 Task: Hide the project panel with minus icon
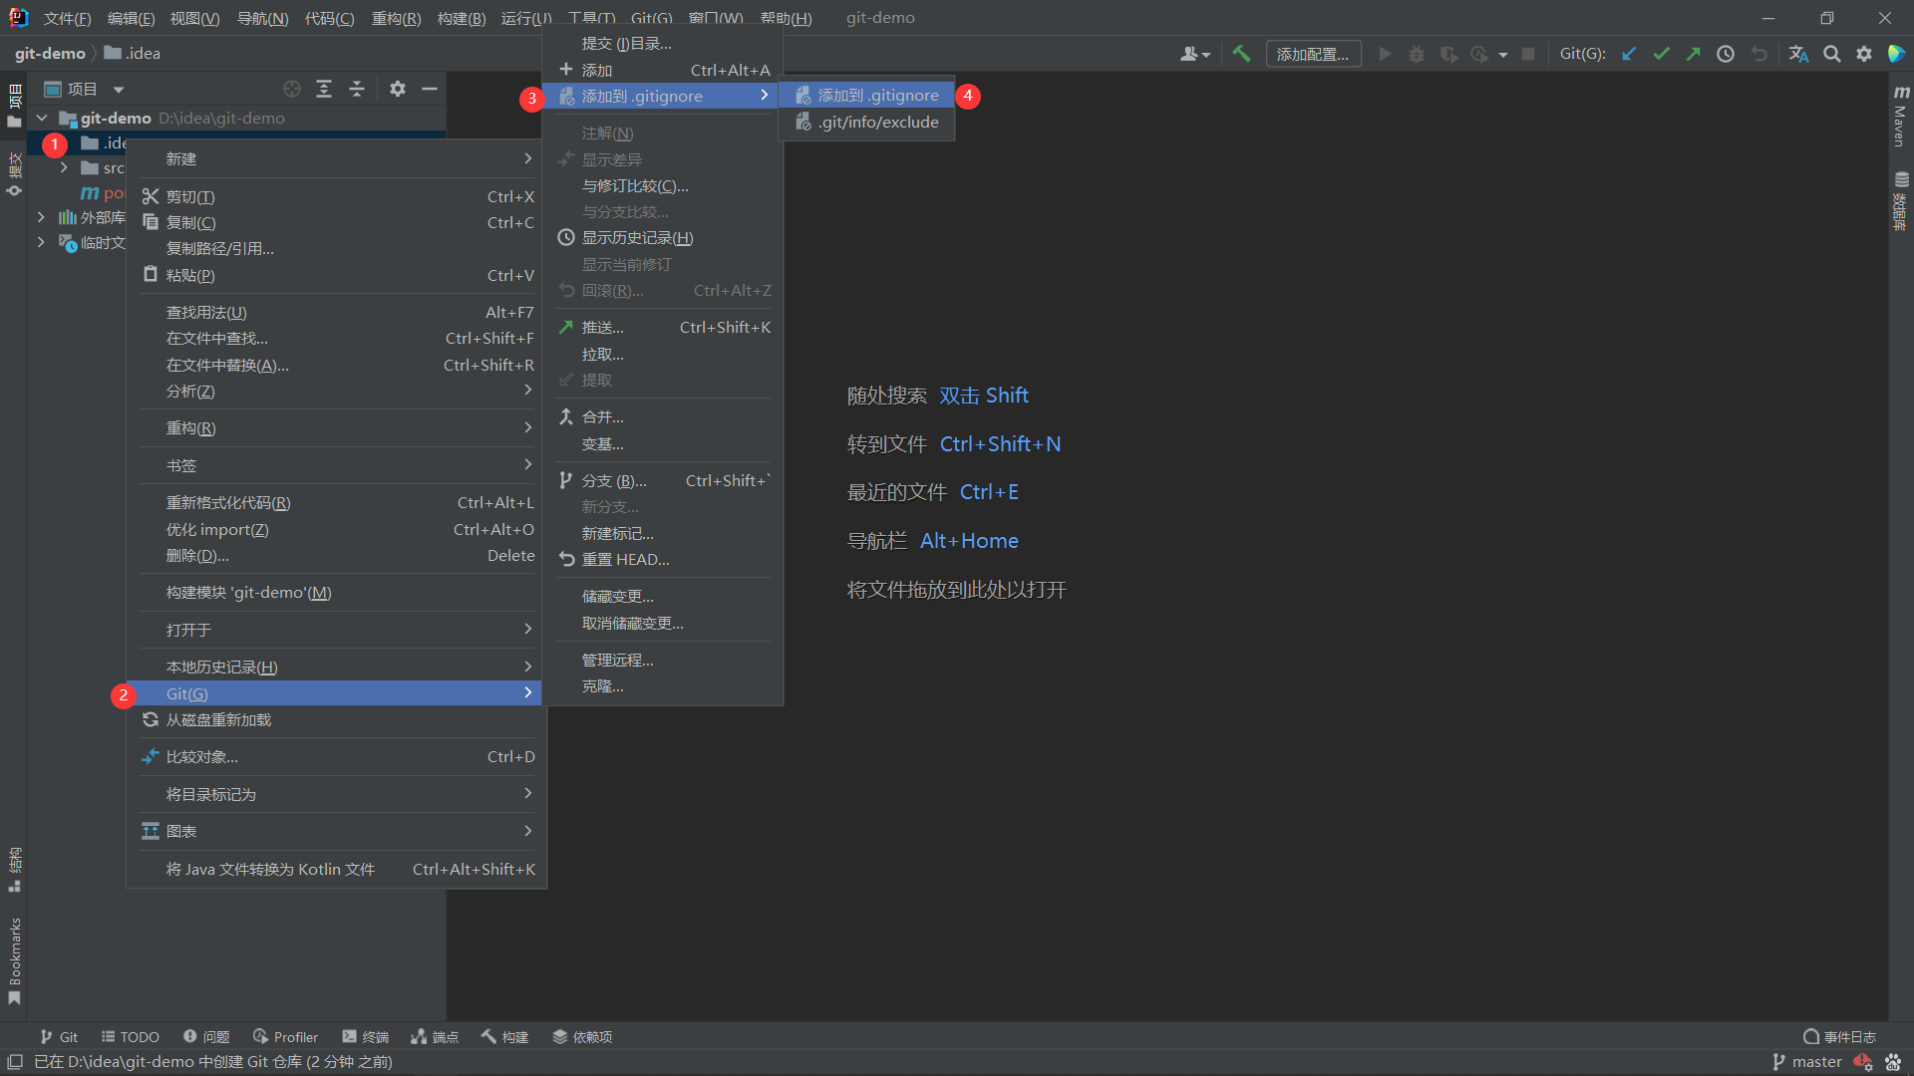pyautogui.click(x=430, y=89)
